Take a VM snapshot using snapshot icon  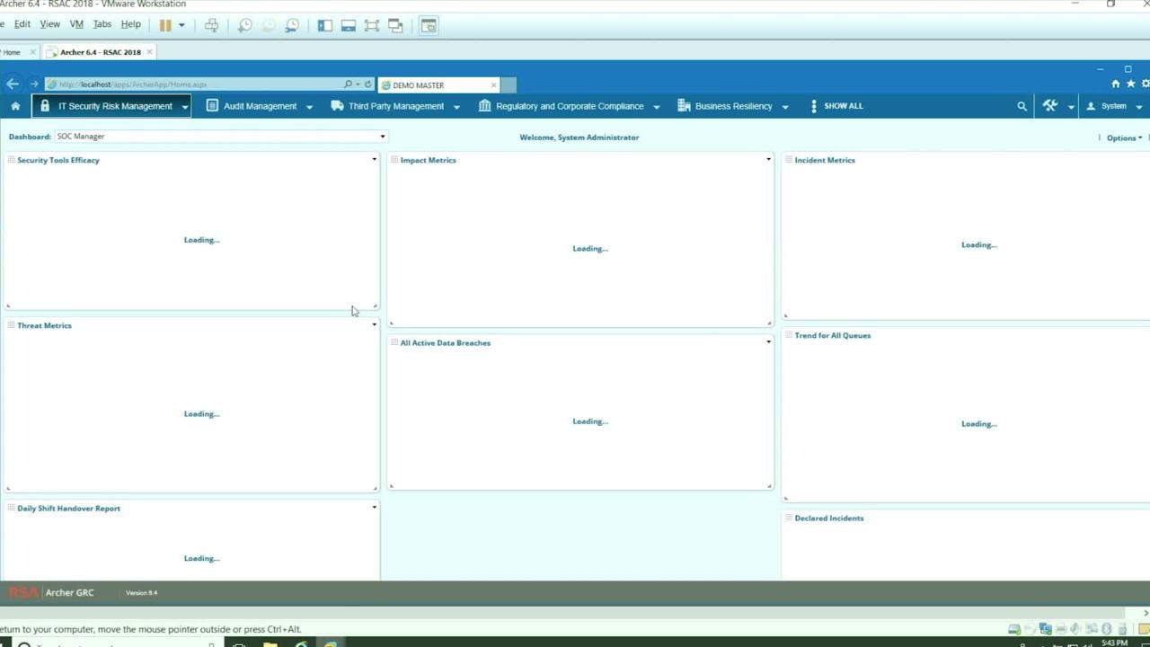point(245,25)
